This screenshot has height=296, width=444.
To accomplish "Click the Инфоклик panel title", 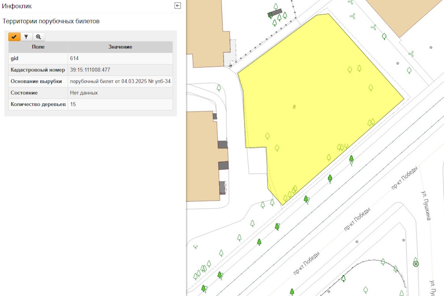I will click(17, 6).
